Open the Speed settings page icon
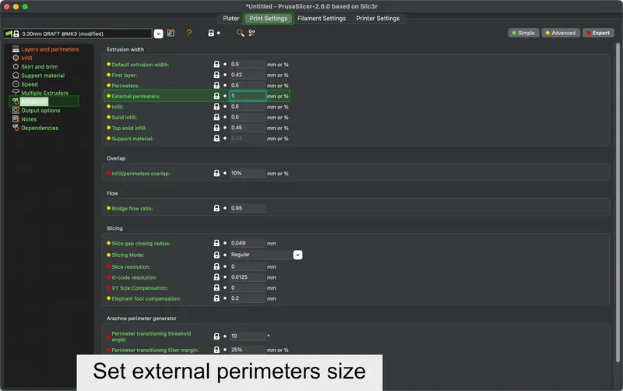The width and height of the screenshot is (623, 391). pos(16,84)
